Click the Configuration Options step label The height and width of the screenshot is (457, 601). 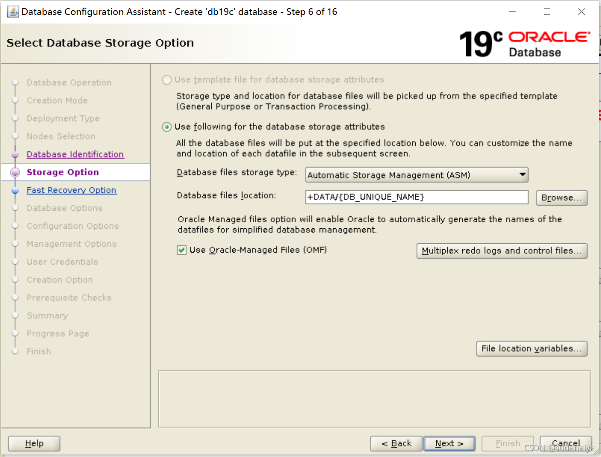73,226
